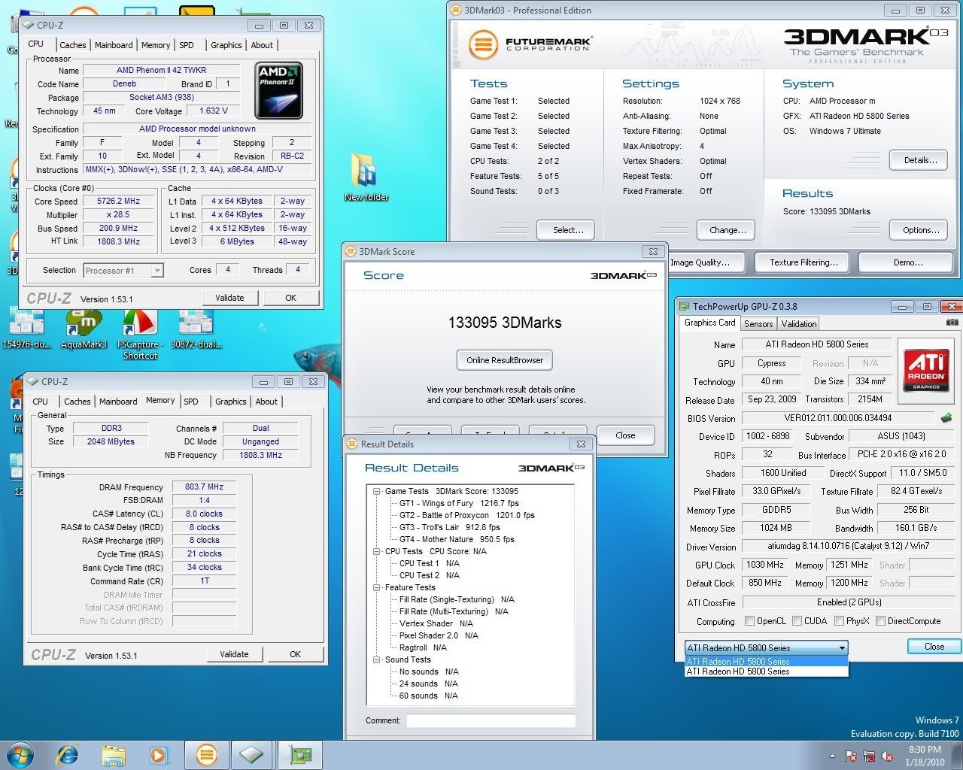
Task: Open Windows Explorer from the taskbar
Action: point(113,755)
